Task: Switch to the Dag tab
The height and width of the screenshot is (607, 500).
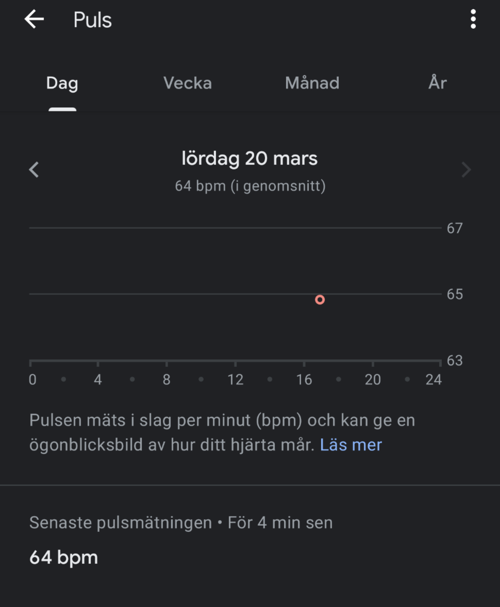Action: [x=62, y=83]
